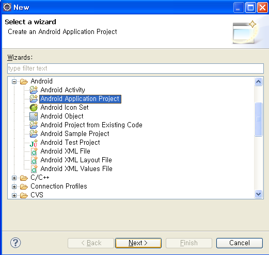Screen dimensions: 269x255
Task: Click the Android XML Layout File icon
Action: [34, 160]
